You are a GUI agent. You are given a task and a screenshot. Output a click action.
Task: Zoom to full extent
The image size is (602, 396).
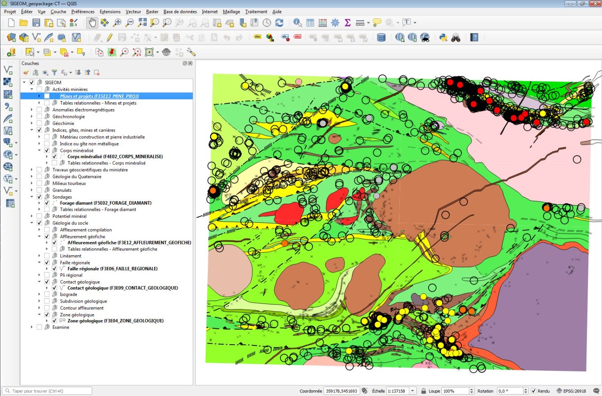[142, 23]
